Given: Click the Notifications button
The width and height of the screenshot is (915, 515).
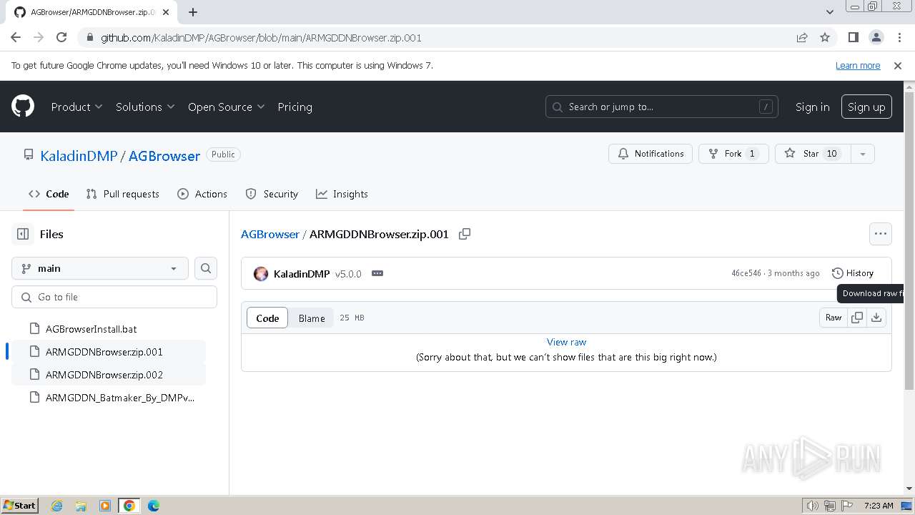Looking at the screenshot, I should pos(651,154).
